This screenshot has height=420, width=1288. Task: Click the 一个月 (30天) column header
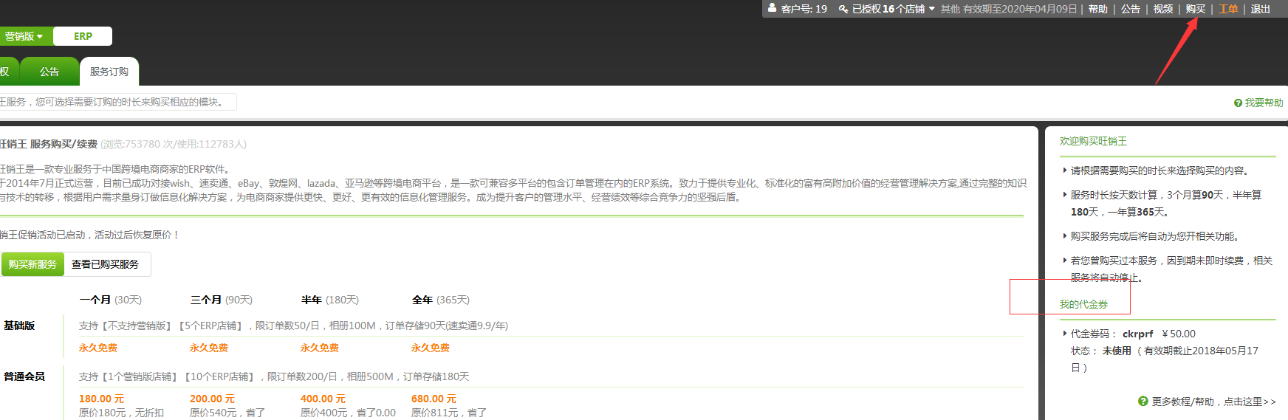coord(111,300)
